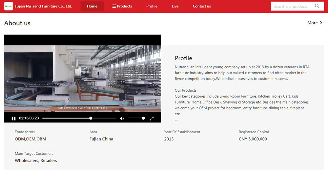Pause the factory video playback

(x=13, y=119)
